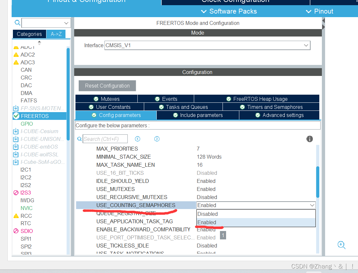Open the Include parameters tab

pyautogui.click(x=198, y=115)
